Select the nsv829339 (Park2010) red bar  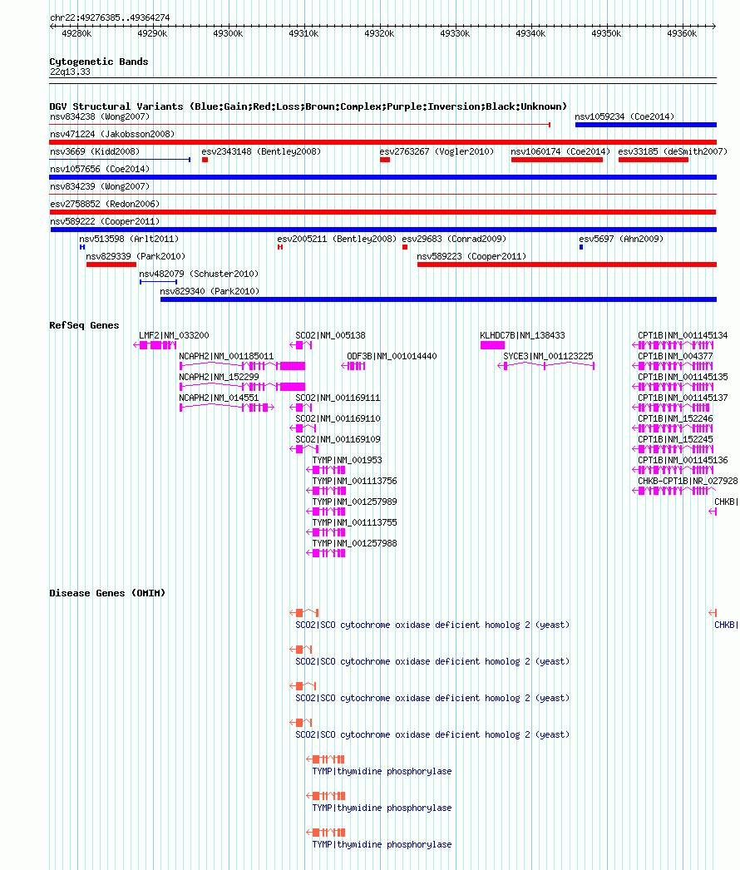[x=111, y=264]
